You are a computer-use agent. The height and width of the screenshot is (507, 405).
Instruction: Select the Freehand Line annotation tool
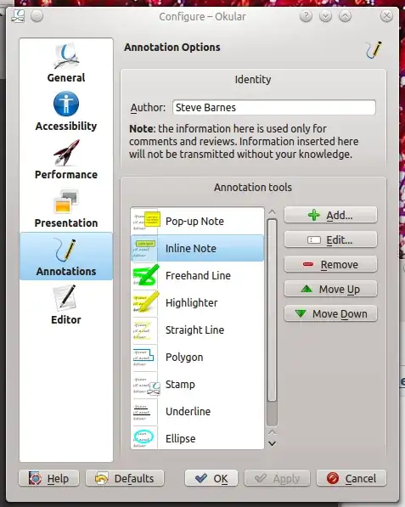(x=197, y=275)
